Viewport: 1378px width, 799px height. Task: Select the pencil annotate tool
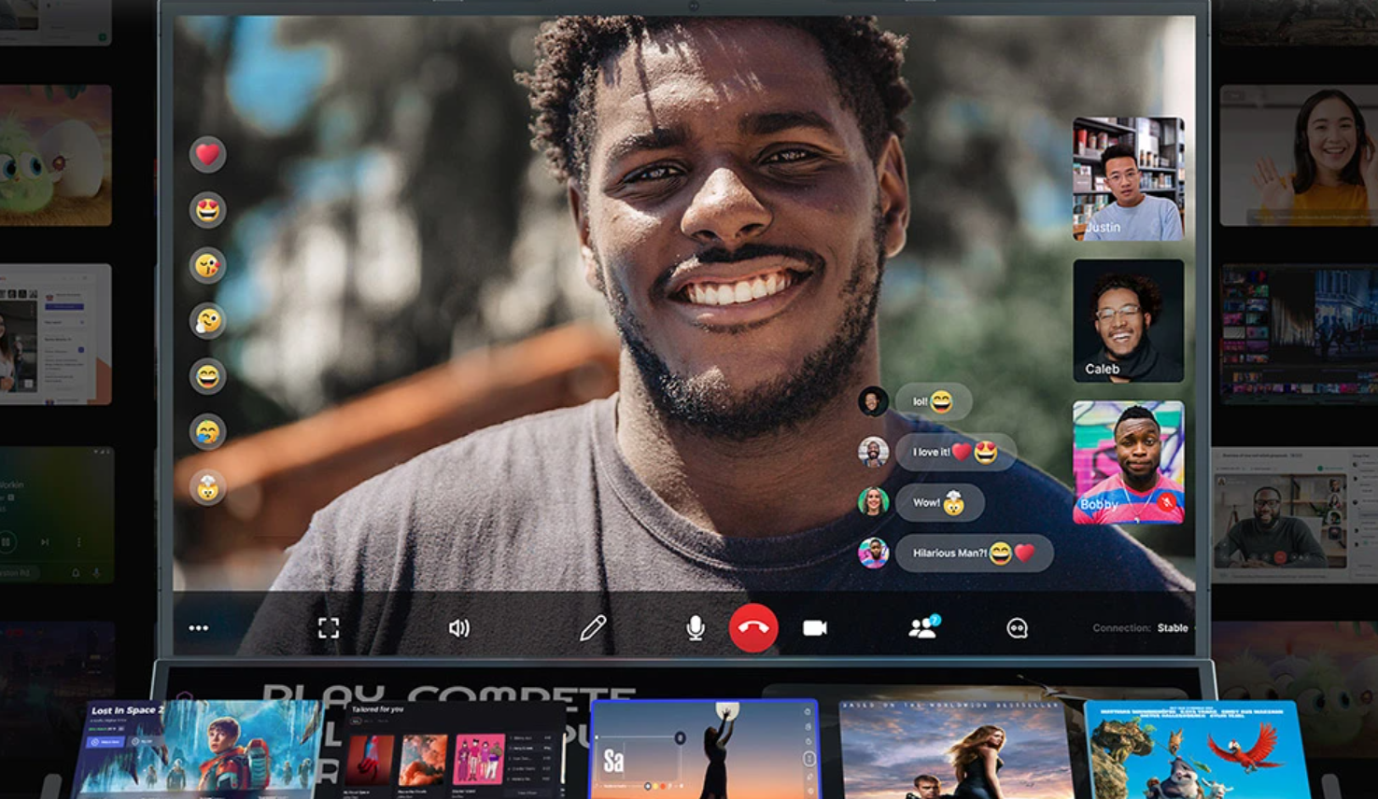point(592,628)
